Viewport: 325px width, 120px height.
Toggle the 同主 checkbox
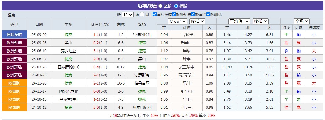click(142, 14)
